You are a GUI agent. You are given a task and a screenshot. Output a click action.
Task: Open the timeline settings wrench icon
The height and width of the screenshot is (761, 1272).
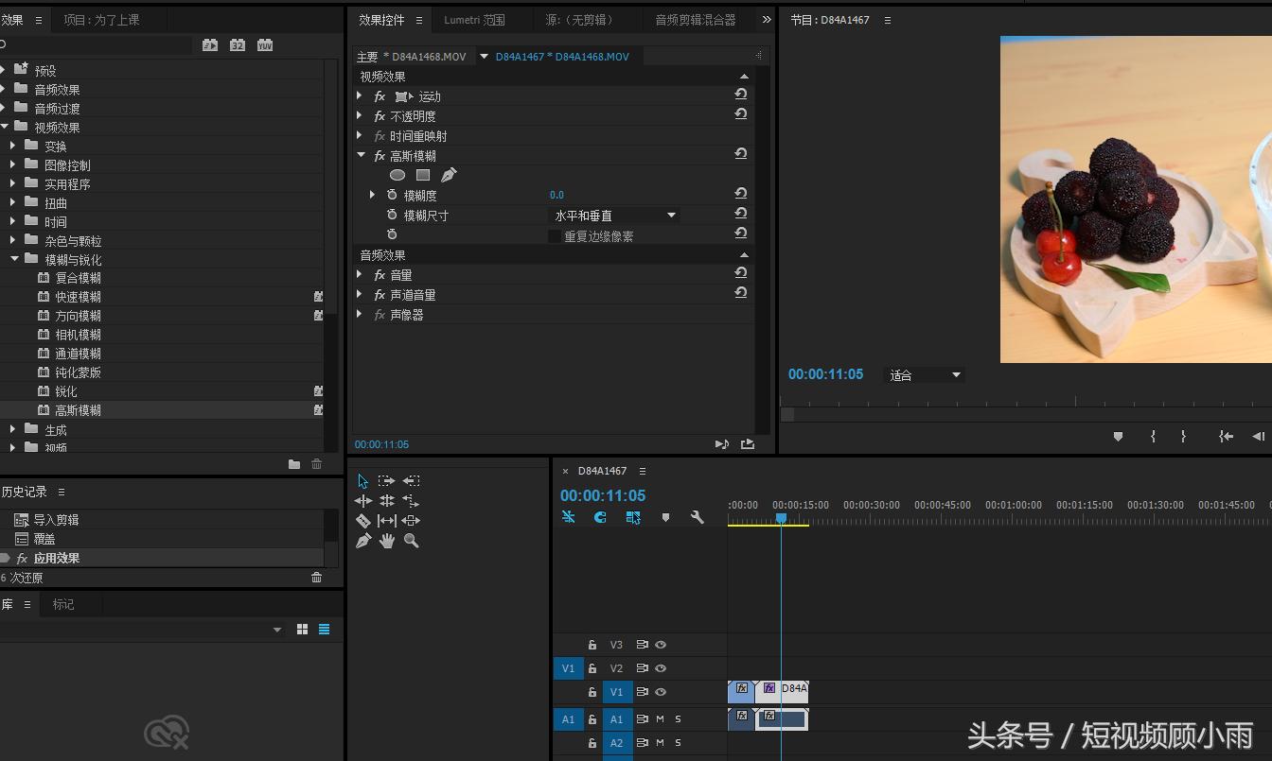[x=698, y=517]
